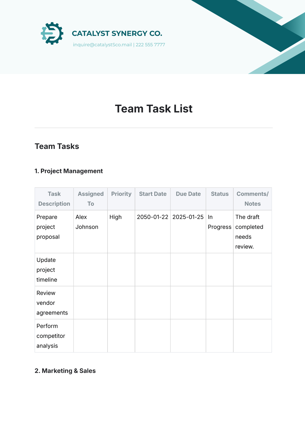Image resolution: width=305 pixels, height=431 pixels.
Task: Click empty Assigned To cell for Update project timeline
Action: click(91, 270)
